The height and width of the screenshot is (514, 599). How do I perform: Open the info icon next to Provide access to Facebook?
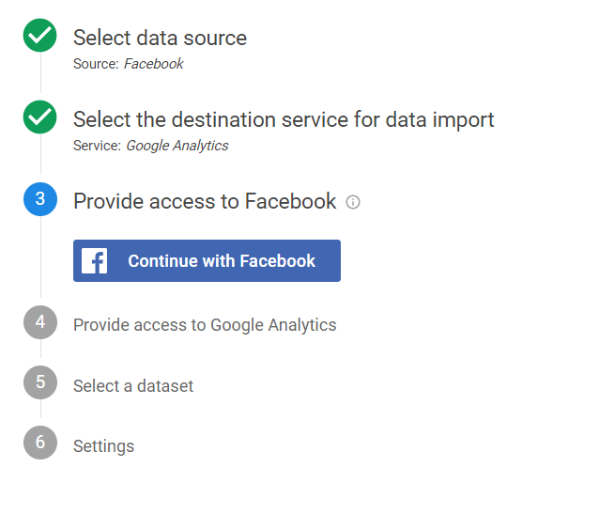353,202
